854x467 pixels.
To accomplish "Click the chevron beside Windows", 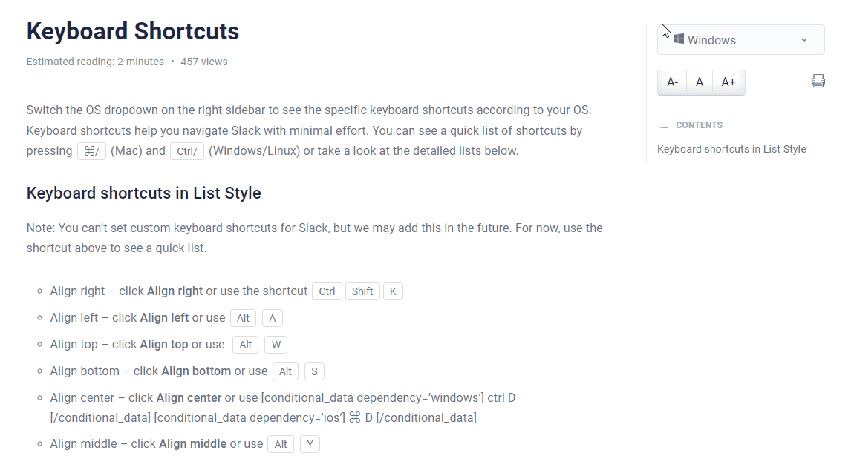I will click(804, 39).
